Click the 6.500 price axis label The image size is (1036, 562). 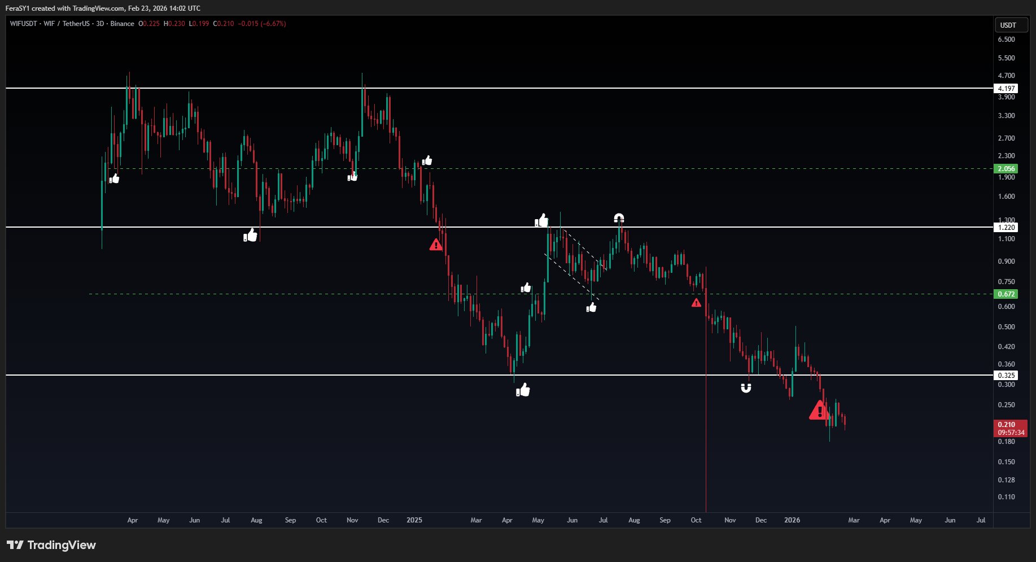tap(1006, 40)
